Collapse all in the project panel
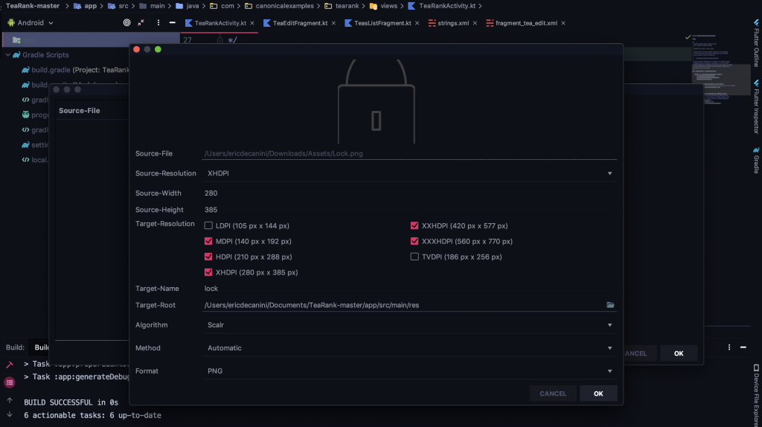The width and height of the screenshot is (762, 427). coord(141,22)
